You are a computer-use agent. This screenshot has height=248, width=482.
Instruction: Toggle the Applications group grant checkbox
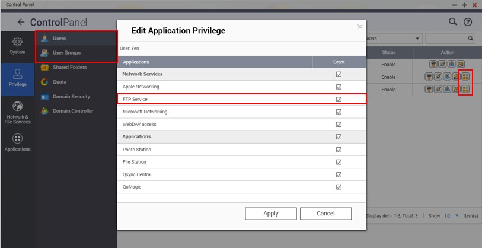(x=339, y=136)
